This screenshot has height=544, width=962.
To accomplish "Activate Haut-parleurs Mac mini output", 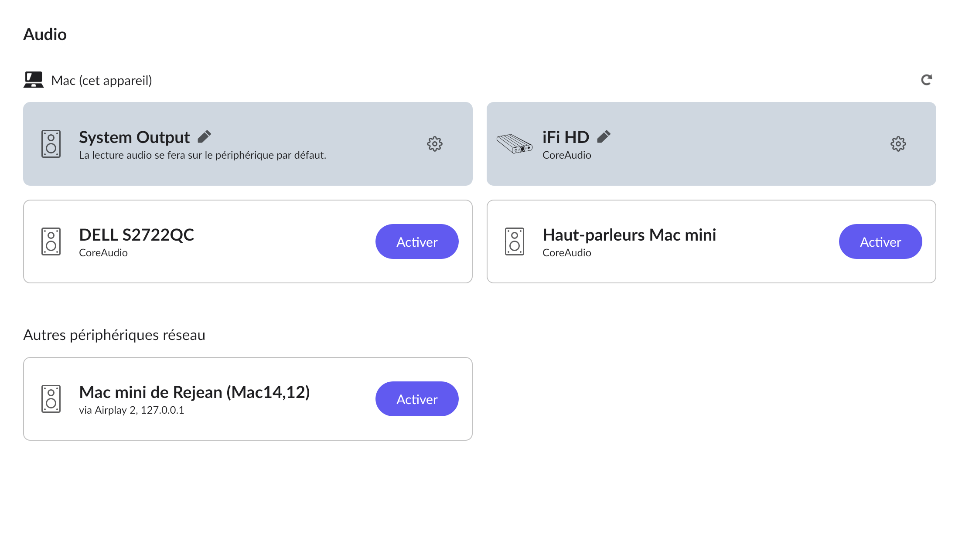I will pos(880,241).
